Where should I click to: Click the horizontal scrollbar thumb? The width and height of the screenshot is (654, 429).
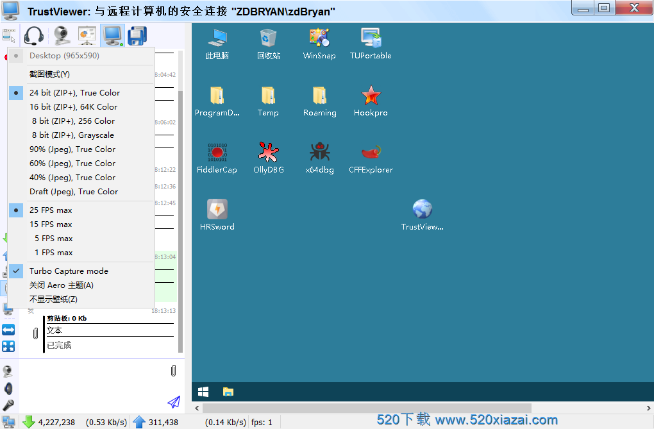[367, 408]
